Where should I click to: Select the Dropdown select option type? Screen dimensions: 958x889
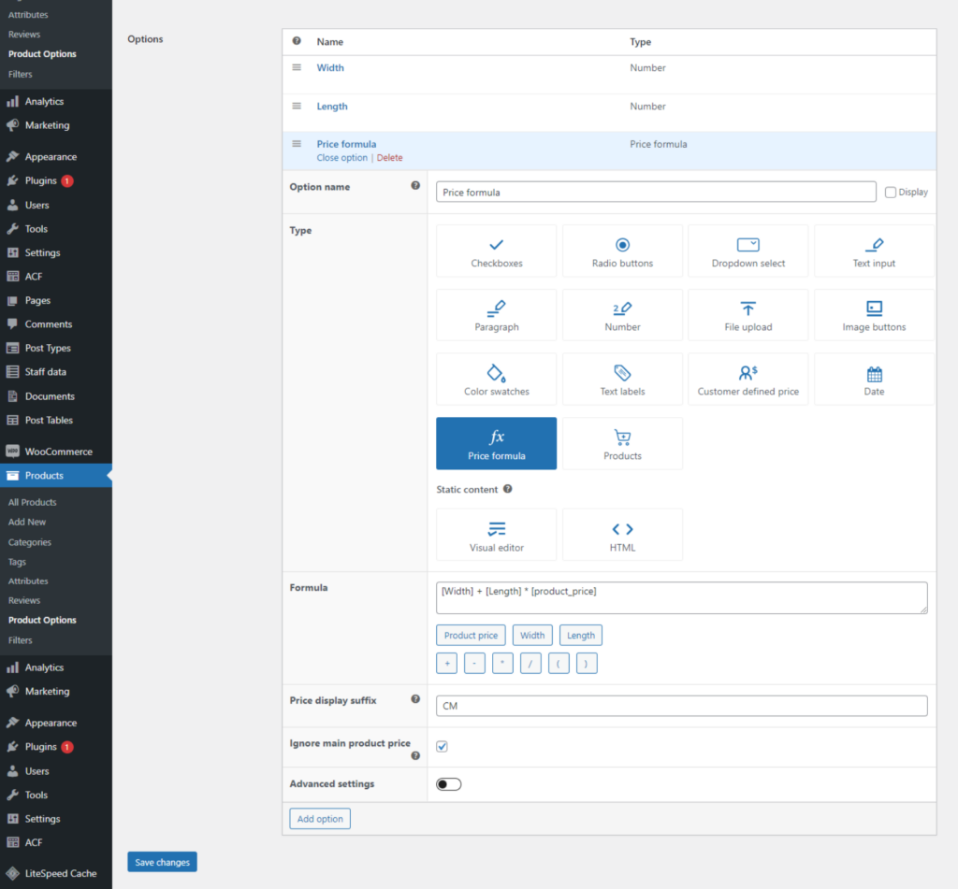[748, 251]
